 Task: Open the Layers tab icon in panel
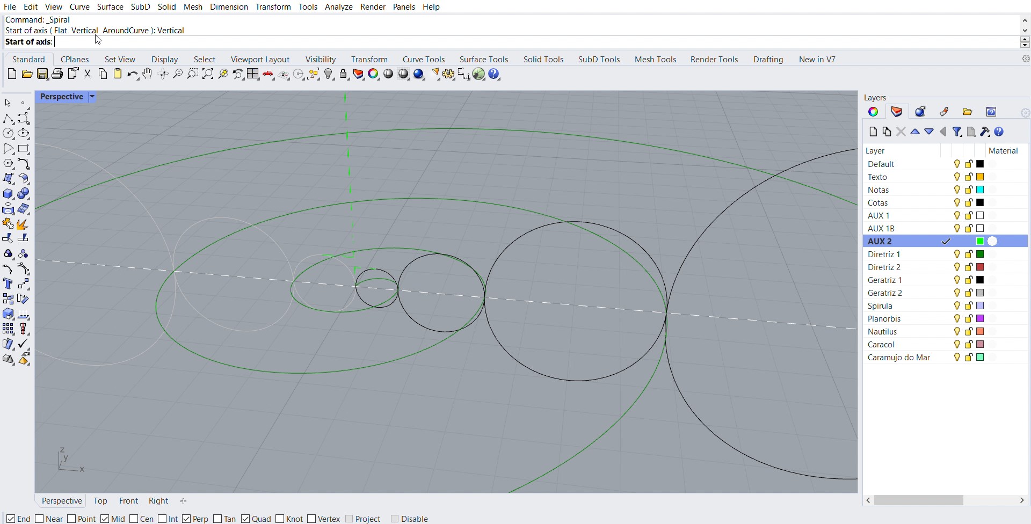click(897, 112)
